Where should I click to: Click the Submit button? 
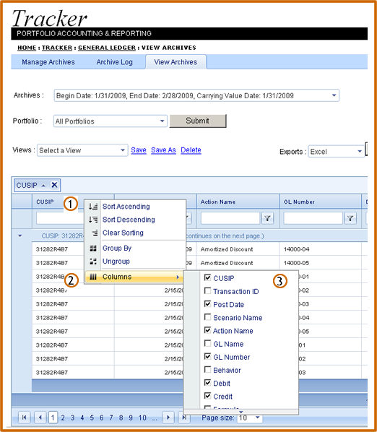tap(198, 121)
